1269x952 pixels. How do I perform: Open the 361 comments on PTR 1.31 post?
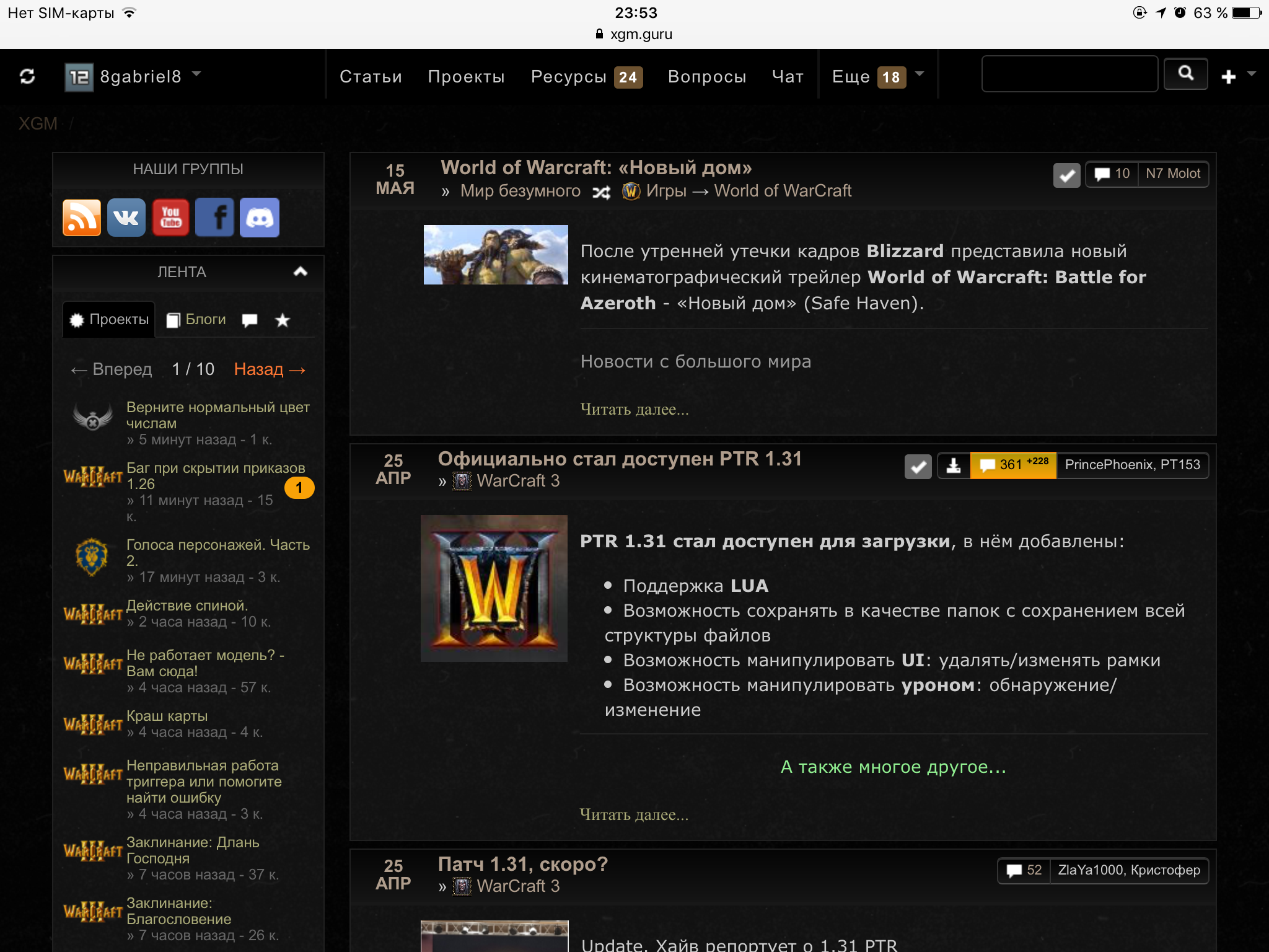[x=1013, y=465]
